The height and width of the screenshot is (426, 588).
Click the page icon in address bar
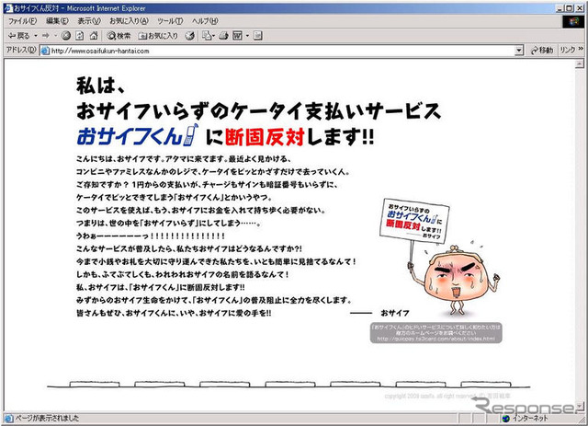(x=45, y=51)
